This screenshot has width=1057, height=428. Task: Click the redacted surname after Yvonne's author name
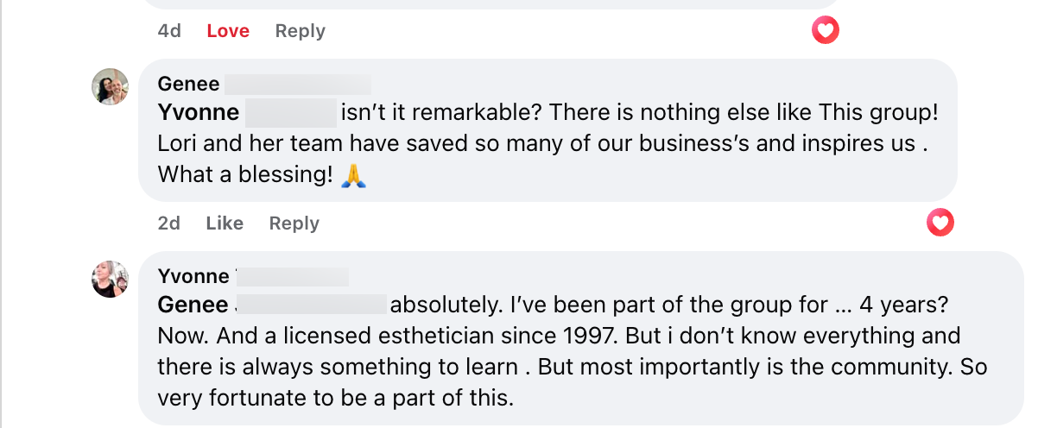point(292,276)
